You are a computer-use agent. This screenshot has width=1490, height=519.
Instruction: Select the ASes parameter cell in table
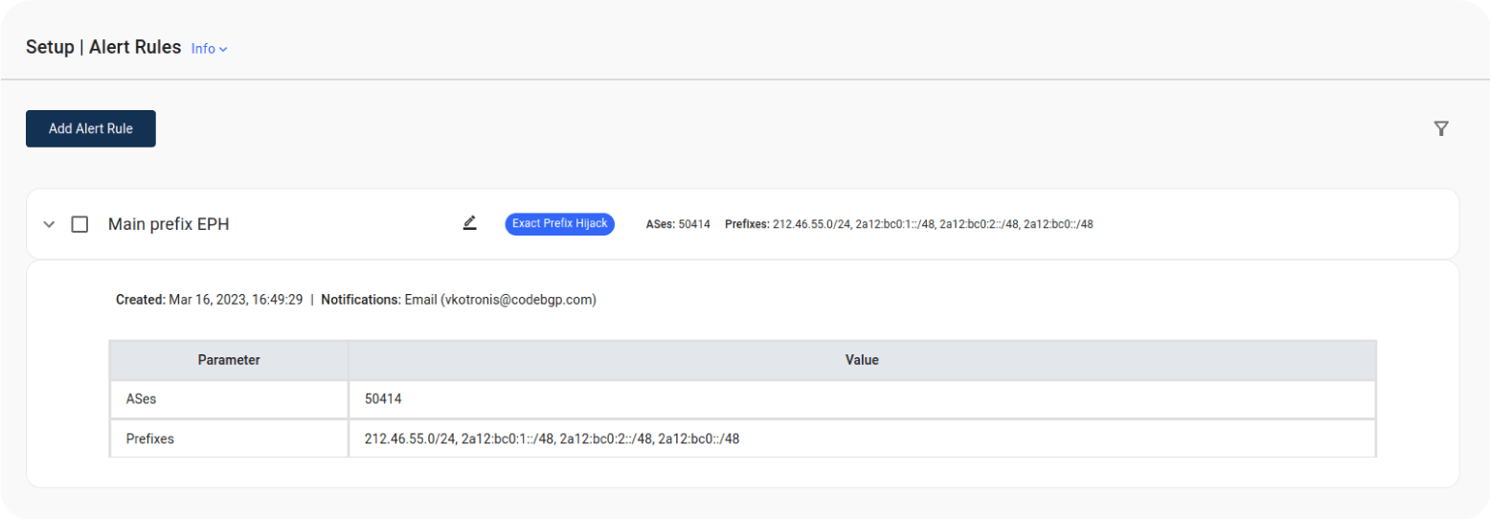pos(229,399)
